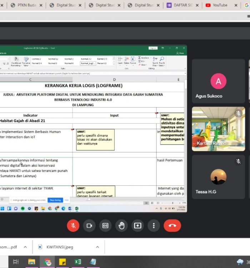250x268 pixels.
Task: Open more options three-dot menu
Action: (154, 225)
